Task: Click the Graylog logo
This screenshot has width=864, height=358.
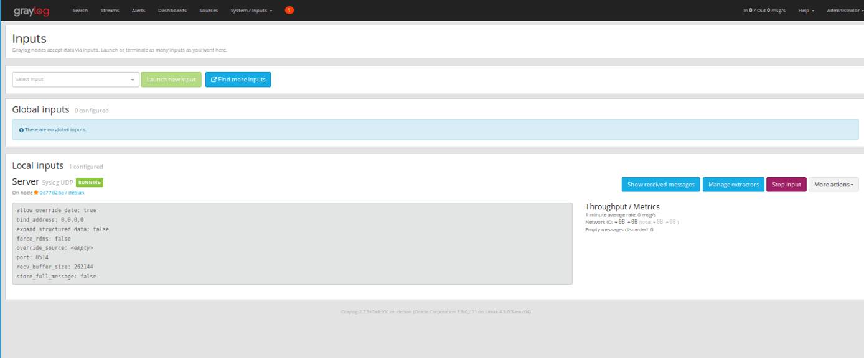Action: pos(30,10)
